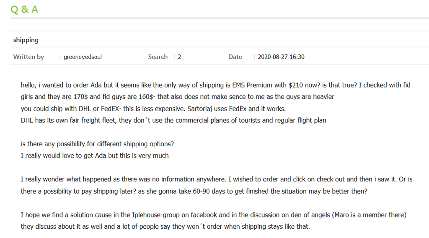
Task: Click the "Date" label
Action: pos(235,57)
